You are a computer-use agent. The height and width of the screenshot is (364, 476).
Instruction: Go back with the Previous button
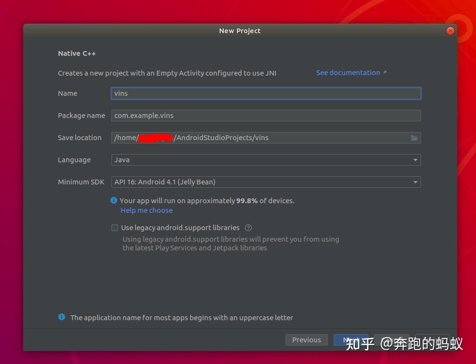(x=307, y=340)
